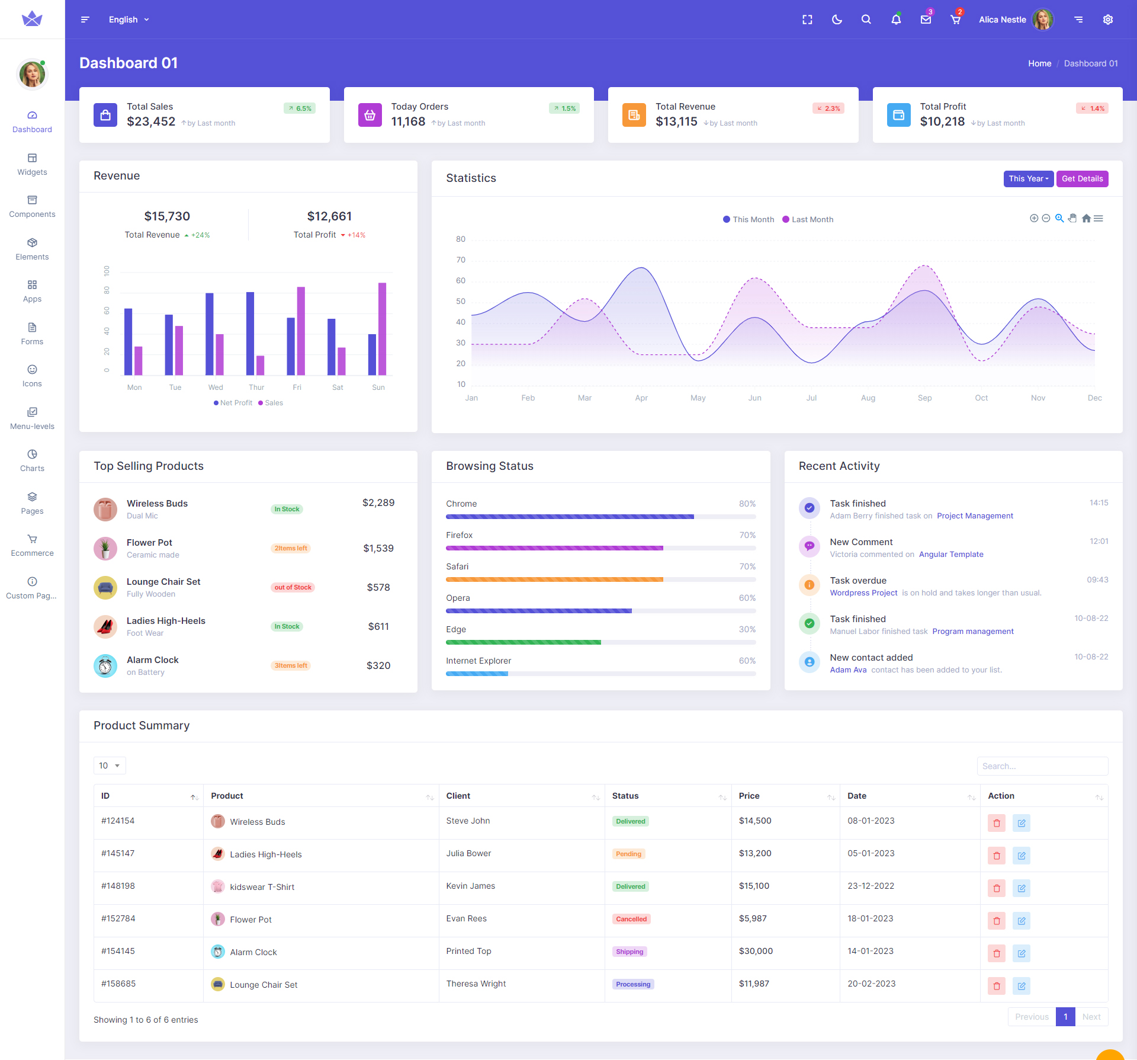
Task: Reset chart zoom with home icon
Action: [x=1086, y=219]
